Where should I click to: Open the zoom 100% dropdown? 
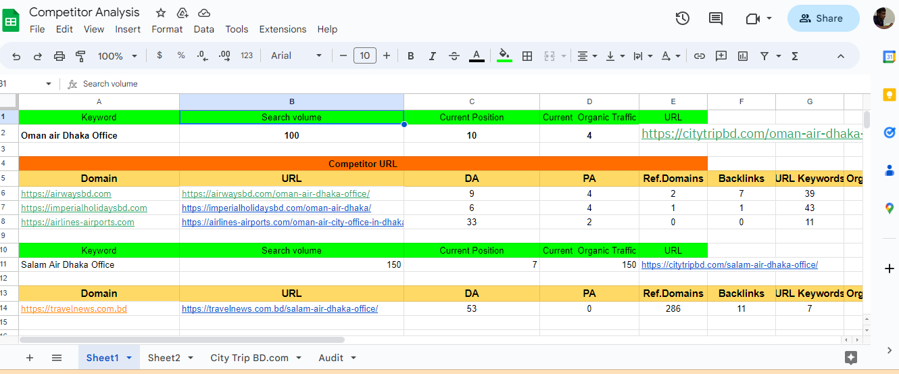117,56
